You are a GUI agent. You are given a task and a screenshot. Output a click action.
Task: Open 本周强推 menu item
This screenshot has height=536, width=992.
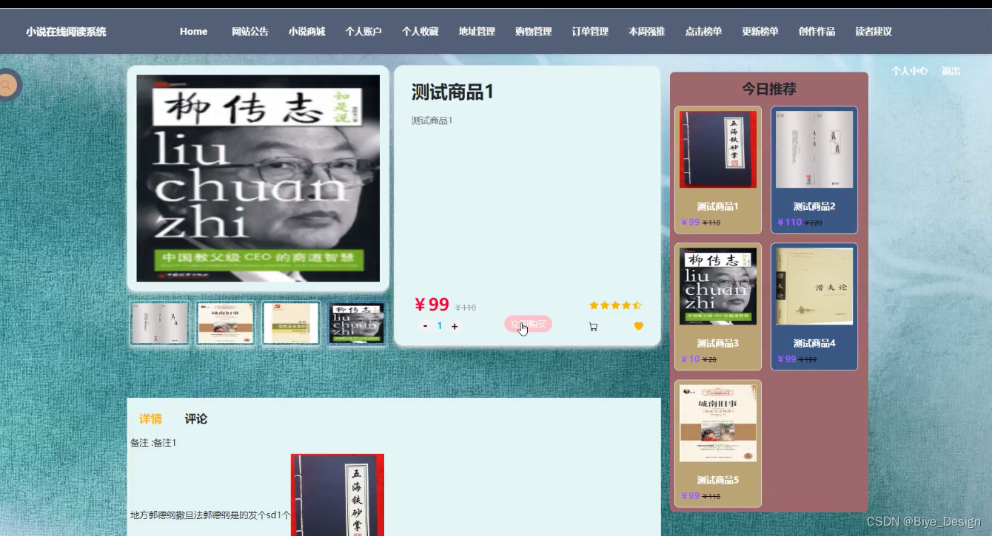647,31
